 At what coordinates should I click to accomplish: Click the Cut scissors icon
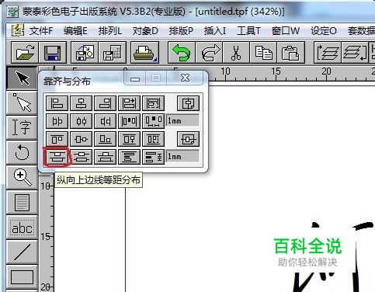(236, 53)
